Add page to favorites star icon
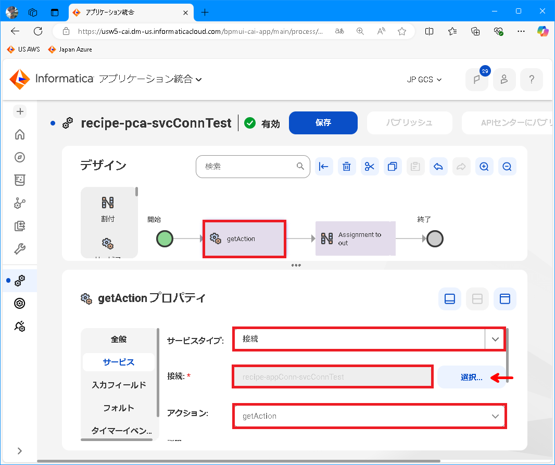 (x=402, y=31)
